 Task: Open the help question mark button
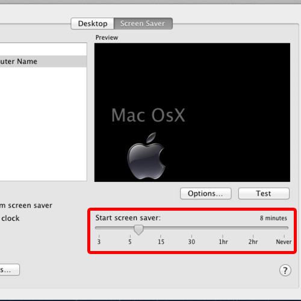[x=285, y=270]
